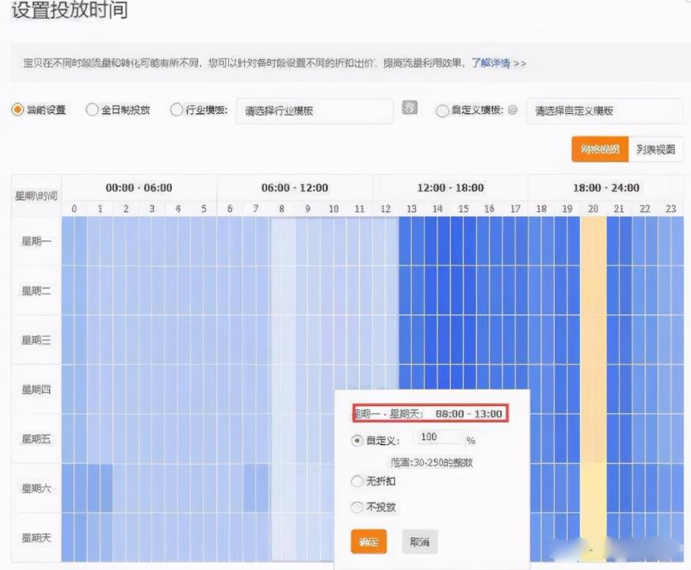Click the 星期一 row label

tap(36, 241)
